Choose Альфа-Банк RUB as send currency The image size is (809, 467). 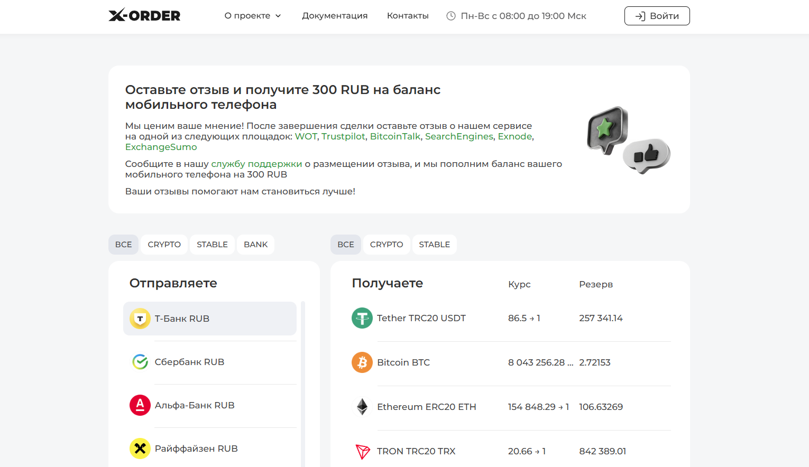[x=210, y=405]
